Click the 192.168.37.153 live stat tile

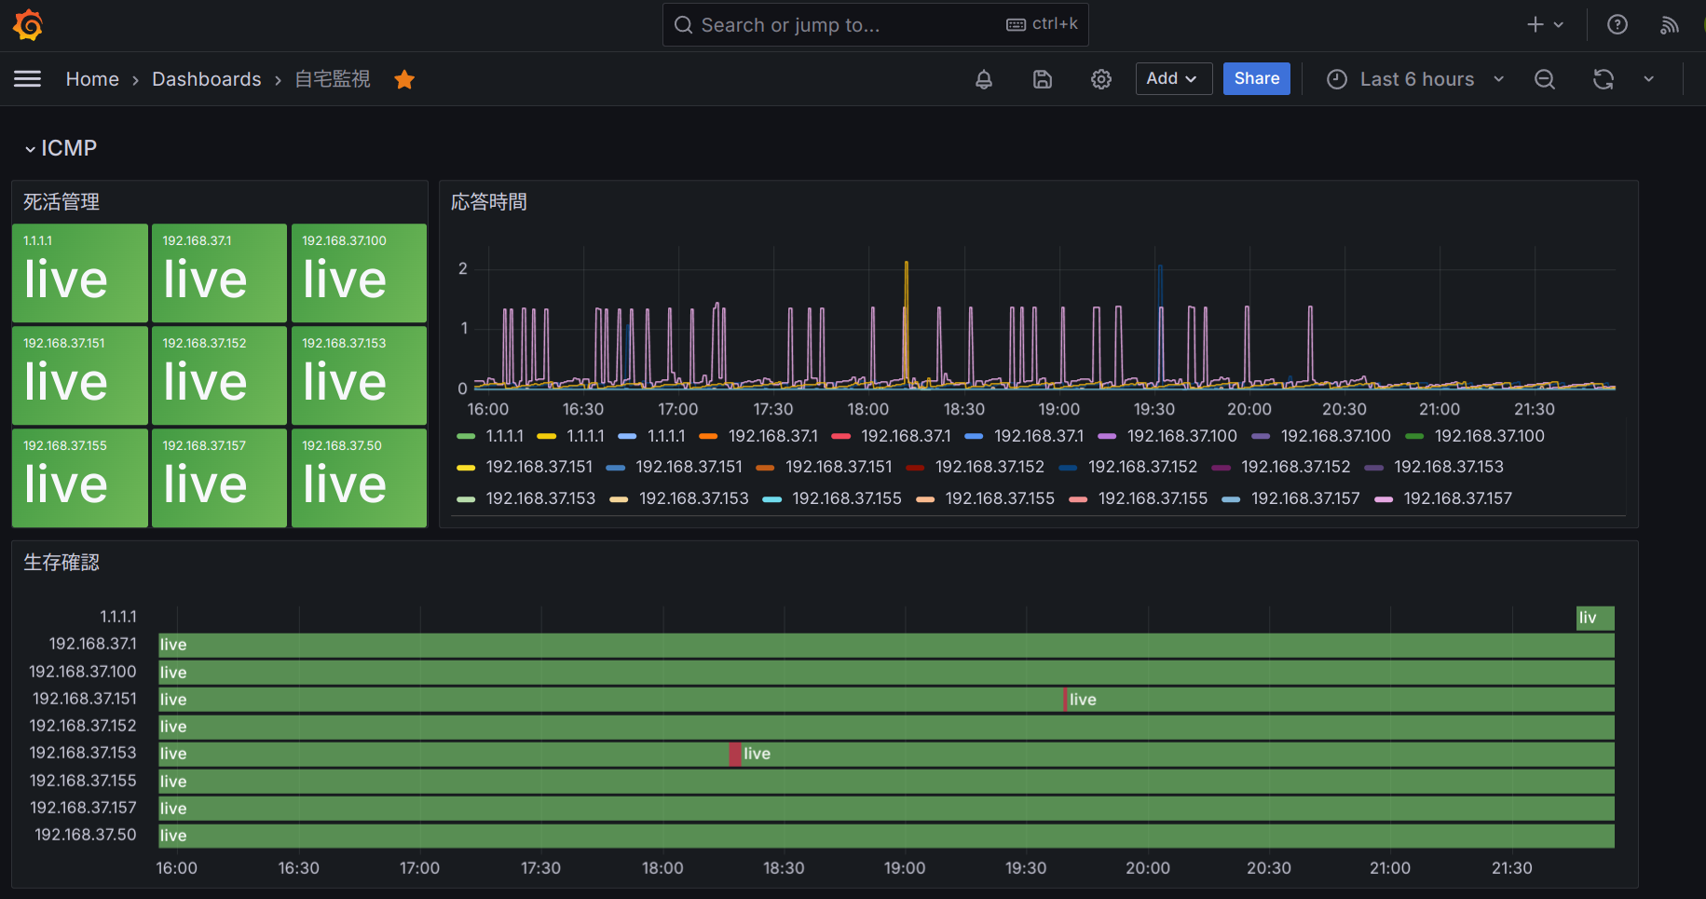coord(359,375)
